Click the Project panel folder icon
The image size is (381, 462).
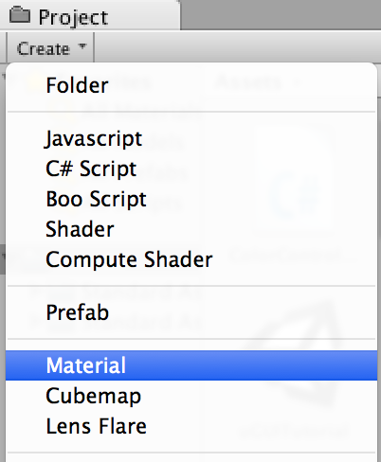tap(20, 15)
